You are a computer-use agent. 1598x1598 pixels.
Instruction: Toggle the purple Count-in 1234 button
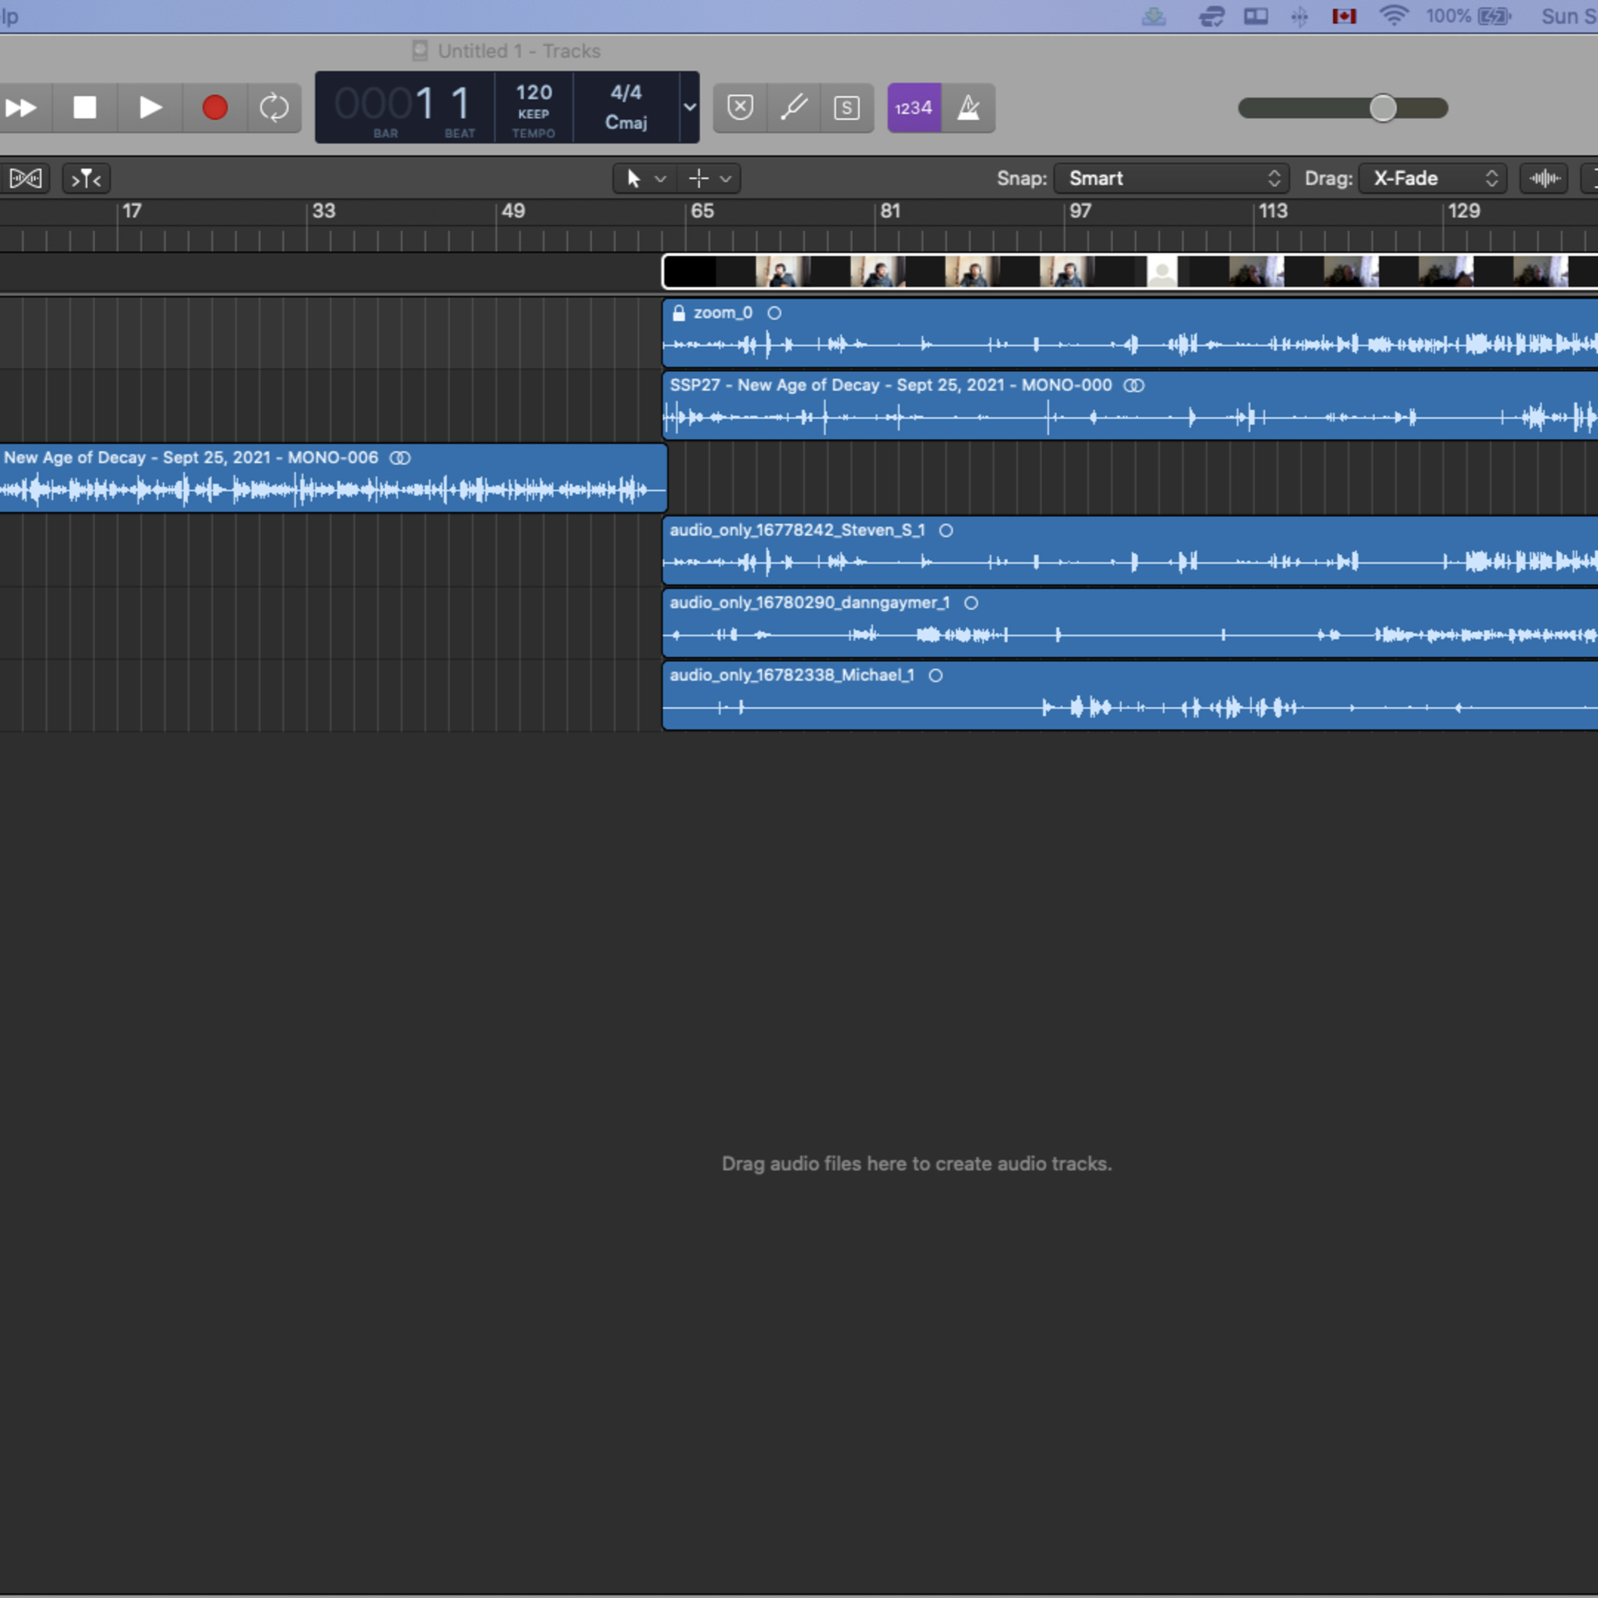913,108
